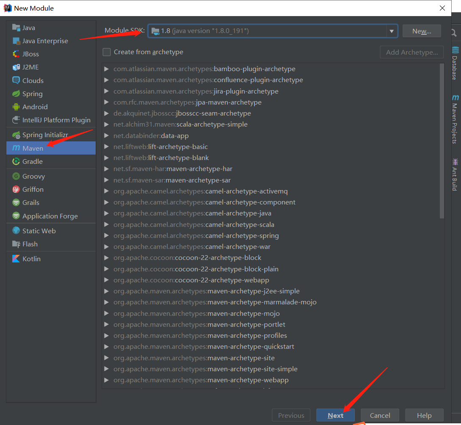Click the archetype list vertical scrollbar
Viewport: 461px width, 425px height.
[x=442, y=141]
